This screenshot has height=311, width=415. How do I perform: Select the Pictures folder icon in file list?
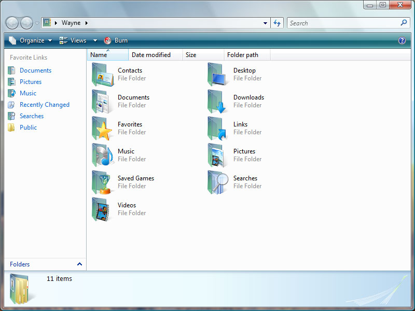217,155
